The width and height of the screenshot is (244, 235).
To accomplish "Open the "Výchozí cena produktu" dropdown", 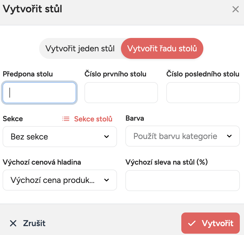I will [60, 180].
